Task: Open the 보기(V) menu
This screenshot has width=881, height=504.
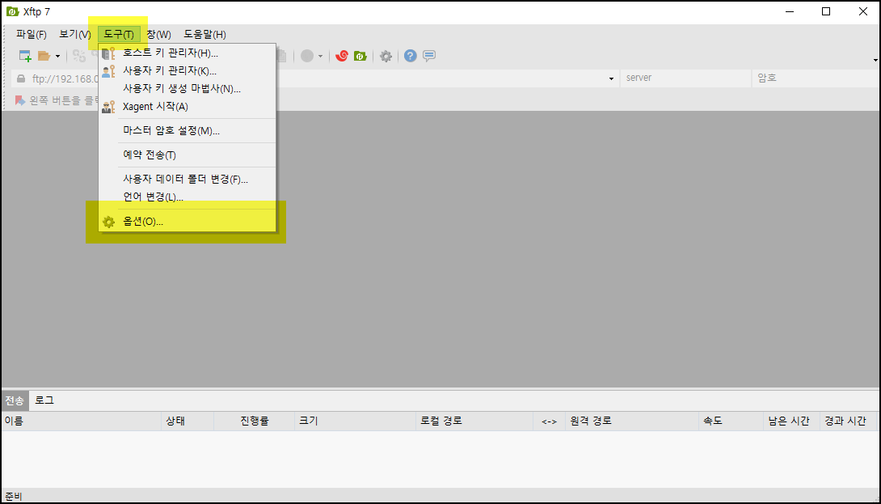Action: click(x=75, y=34)
